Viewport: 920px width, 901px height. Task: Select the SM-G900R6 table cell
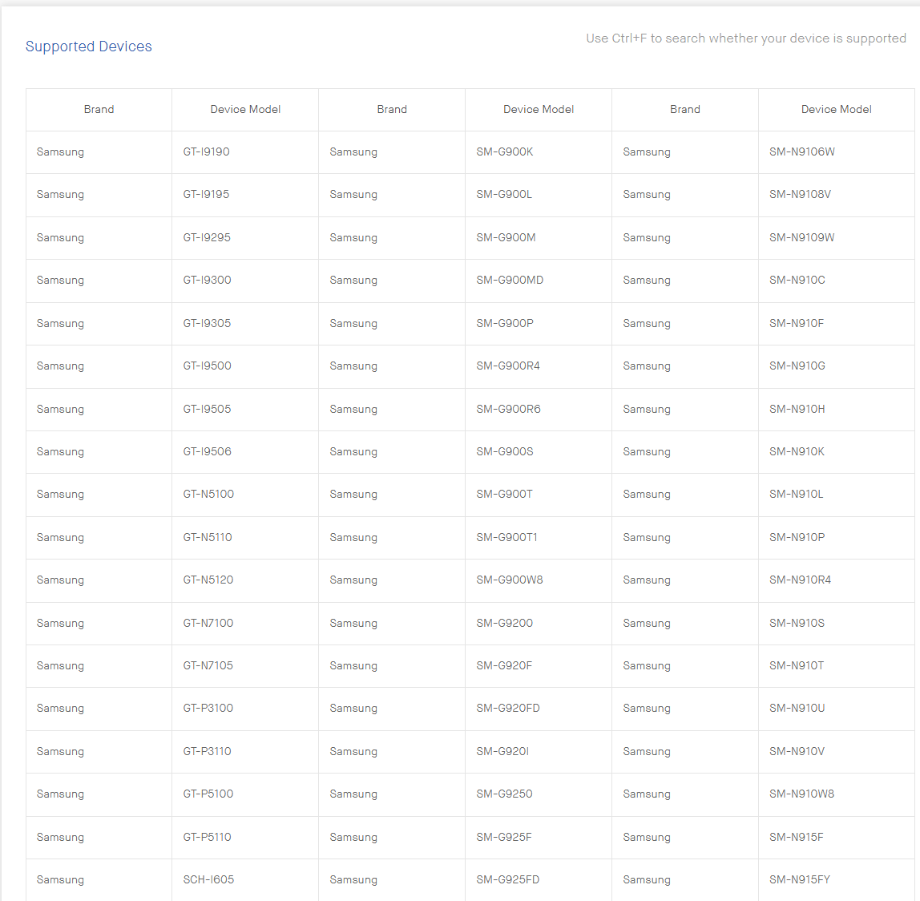(x=508, y=409)
